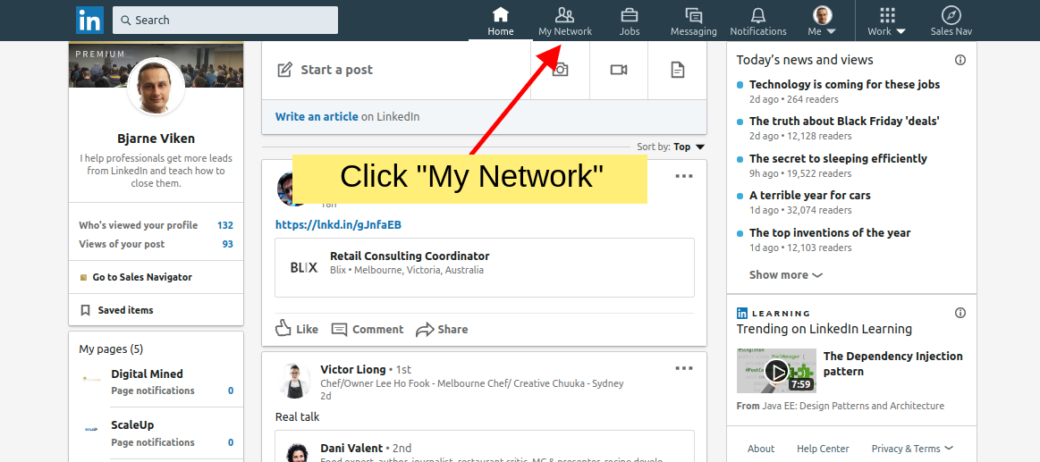Click the ScaleUp page logo
1040x462 pixels.
click(x=91, y=430)
